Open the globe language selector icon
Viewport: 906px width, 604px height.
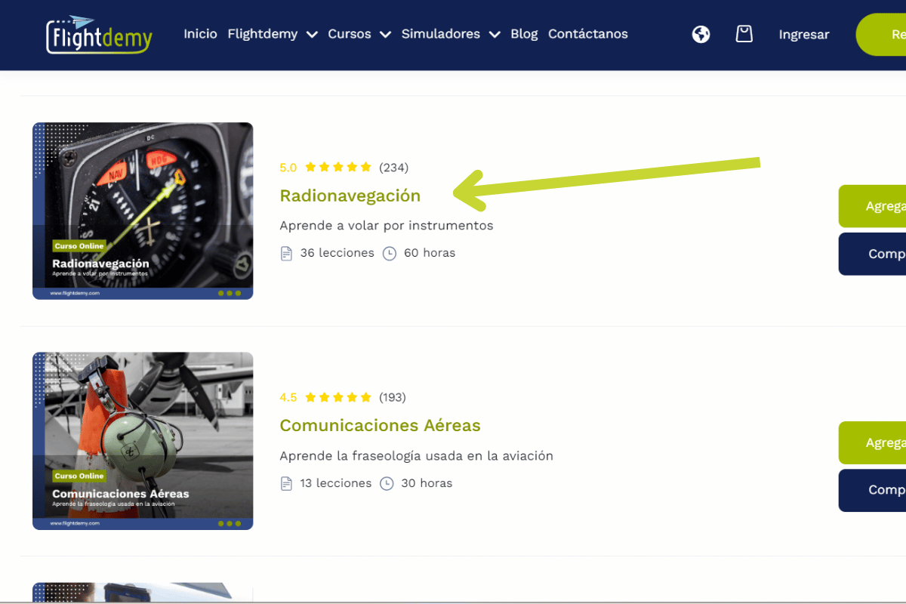tap(701, 34)
